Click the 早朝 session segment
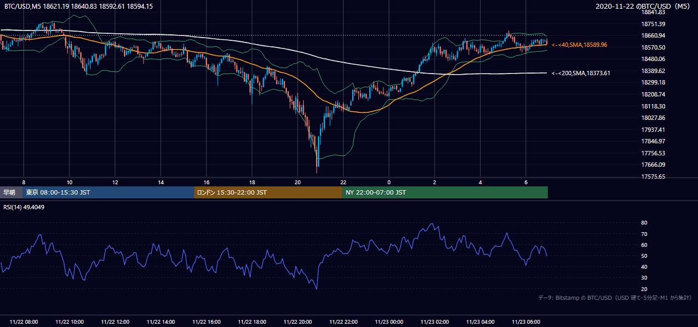698x327 pixels. click(11, 192)
